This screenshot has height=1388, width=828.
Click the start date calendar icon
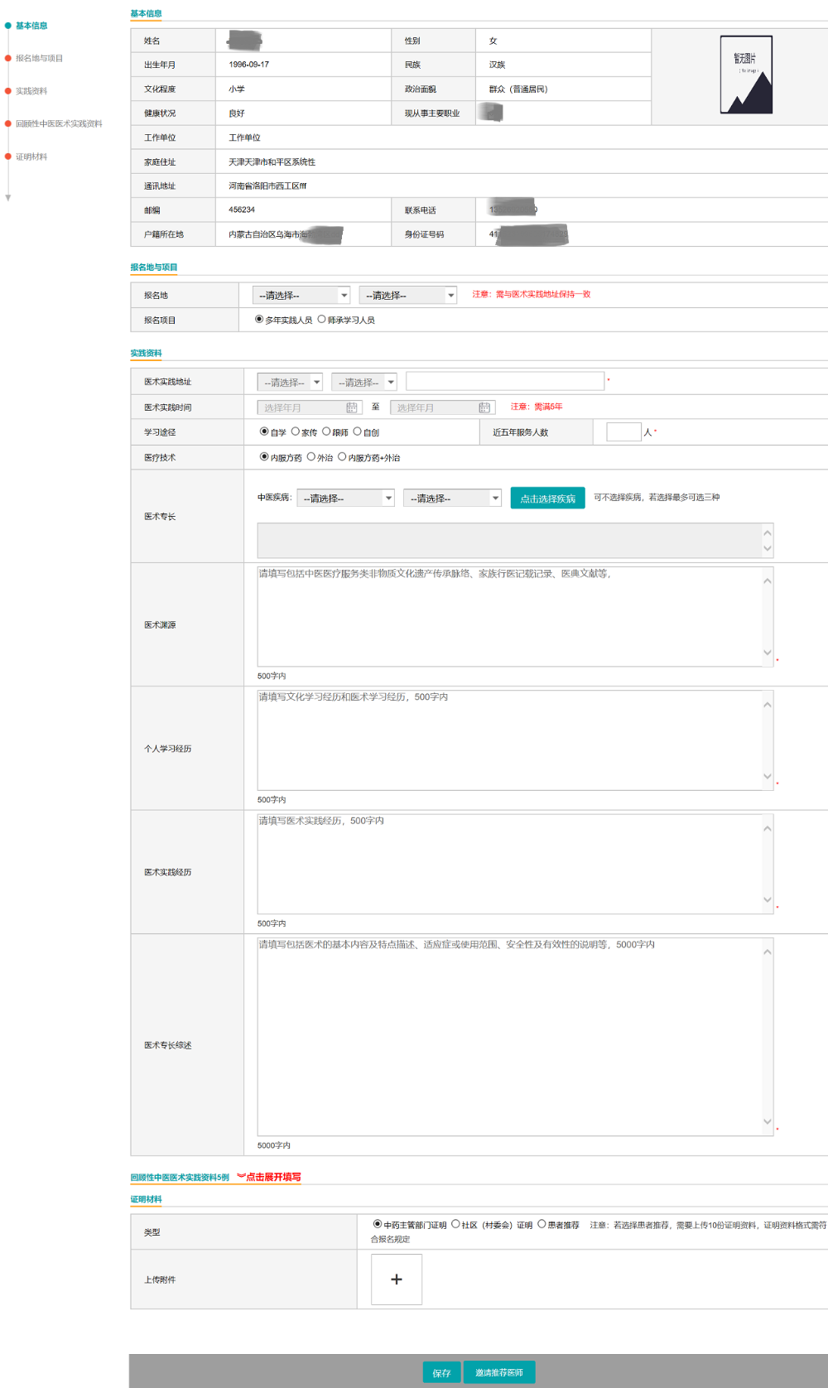[351, 407]
